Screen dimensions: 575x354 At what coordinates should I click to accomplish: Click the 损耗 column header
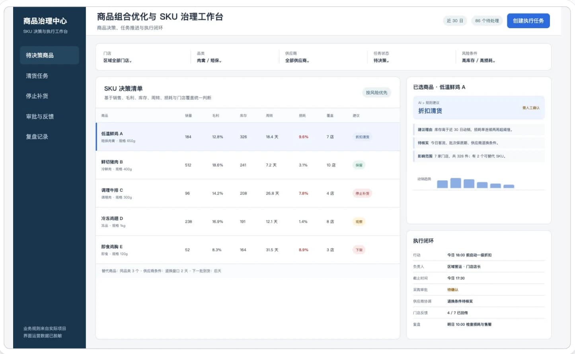[x=302, y=116]
